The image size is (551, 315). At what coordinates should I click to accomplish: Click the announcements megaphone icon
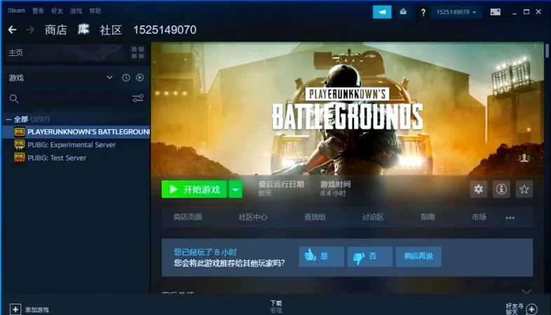coord(382,12)
